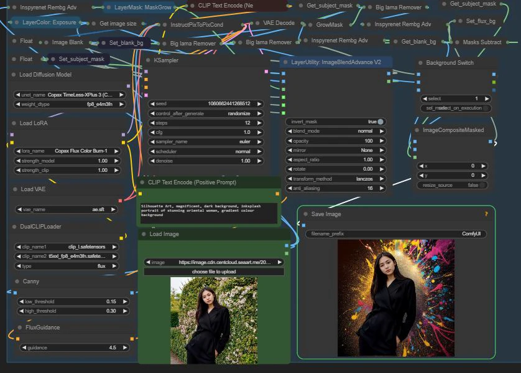The width and height of the screenshot is (521, 373).
Task: Enable the select_on_execution toggle
Action: 486,108
